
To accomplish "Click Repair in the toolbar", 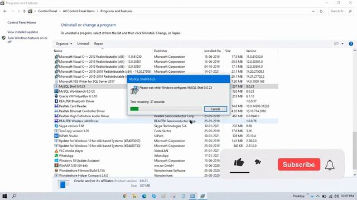I will (x=99, y=43).
